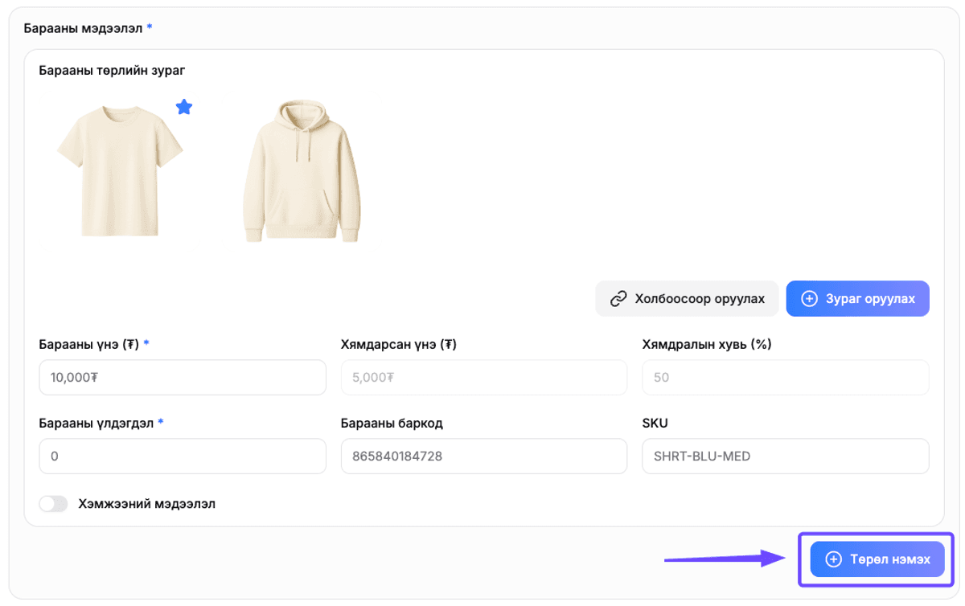The height and width of the screenshot is (606, 965).
Task: Focus the Хямдралын хувь input field
Action: [x=786, y=377]
